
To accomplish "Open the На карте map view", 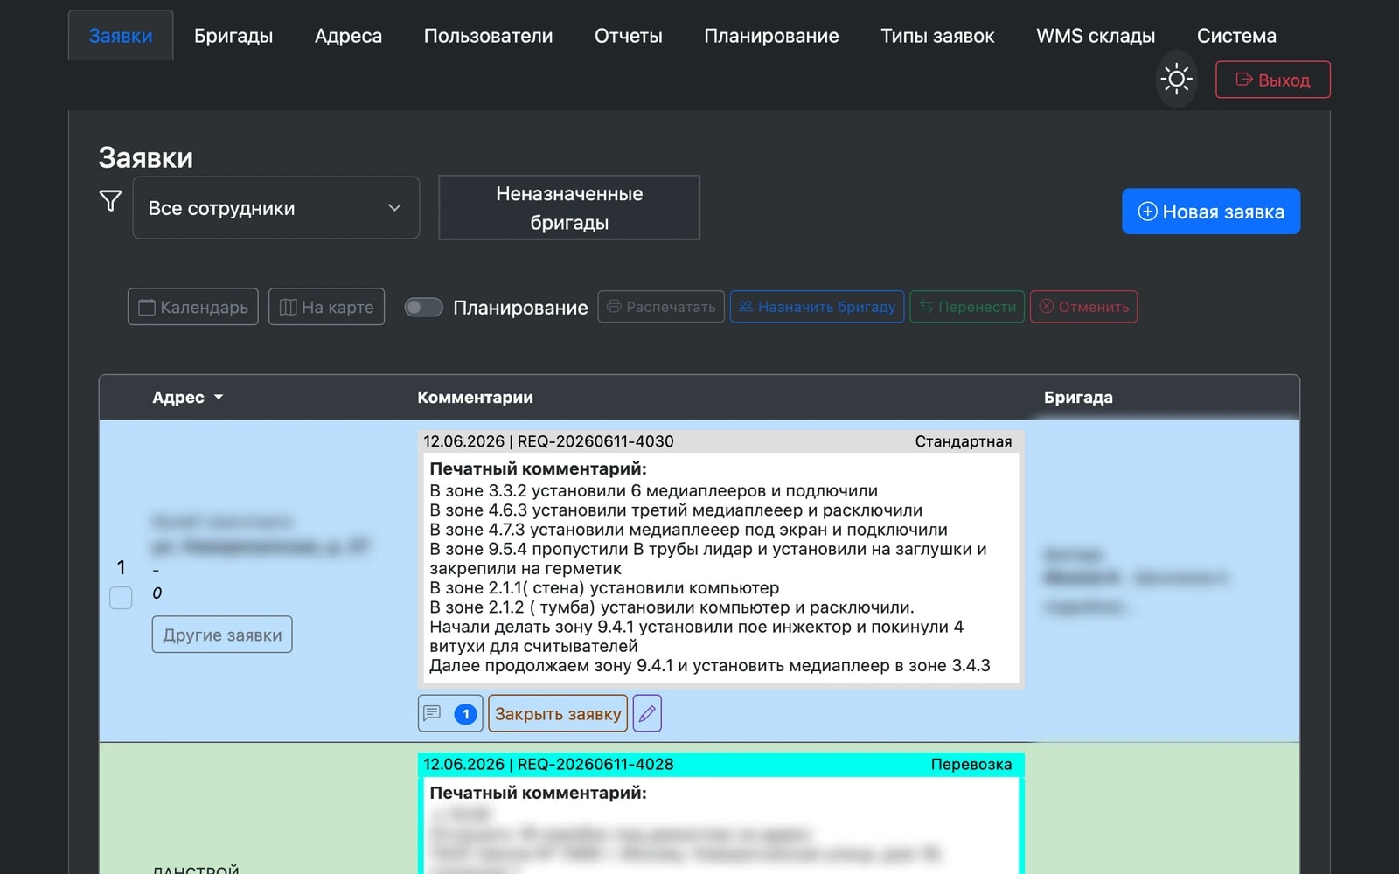I will (326, 307).
